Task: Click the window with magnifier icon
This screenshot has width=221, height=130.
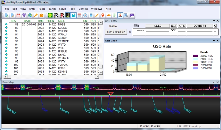Action: click(126, 15)
